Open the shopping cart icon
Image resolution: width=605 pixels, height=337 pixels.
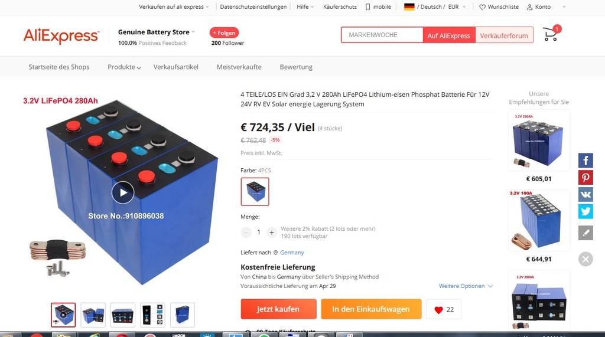[x=551, y=34]
